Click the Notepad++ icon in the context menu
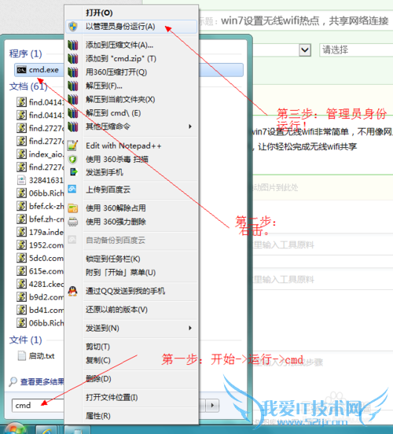 73,145
